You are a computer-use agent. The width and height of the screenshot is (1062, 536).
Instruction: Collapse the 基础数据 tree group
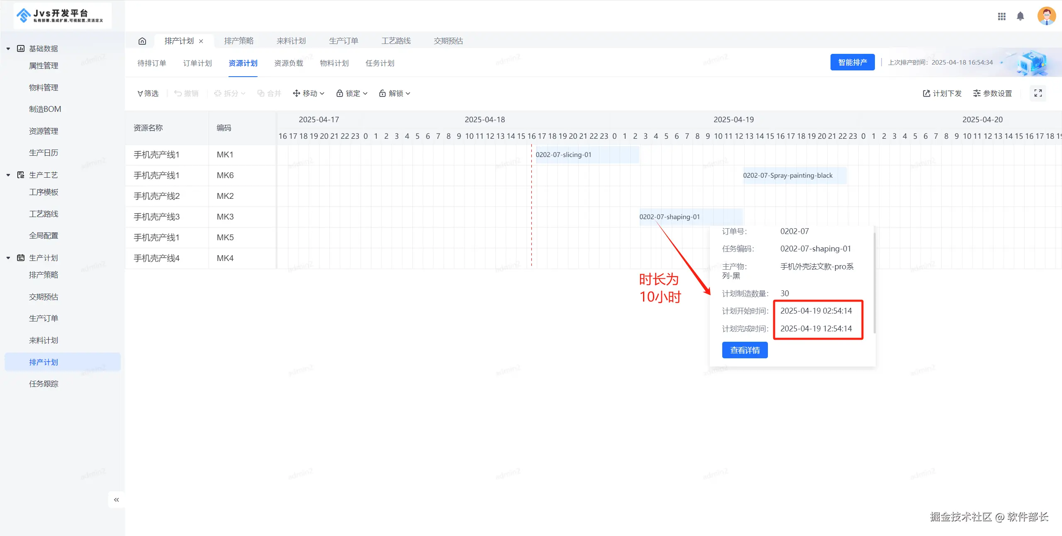pyautogui.click(x=8, y=48)
